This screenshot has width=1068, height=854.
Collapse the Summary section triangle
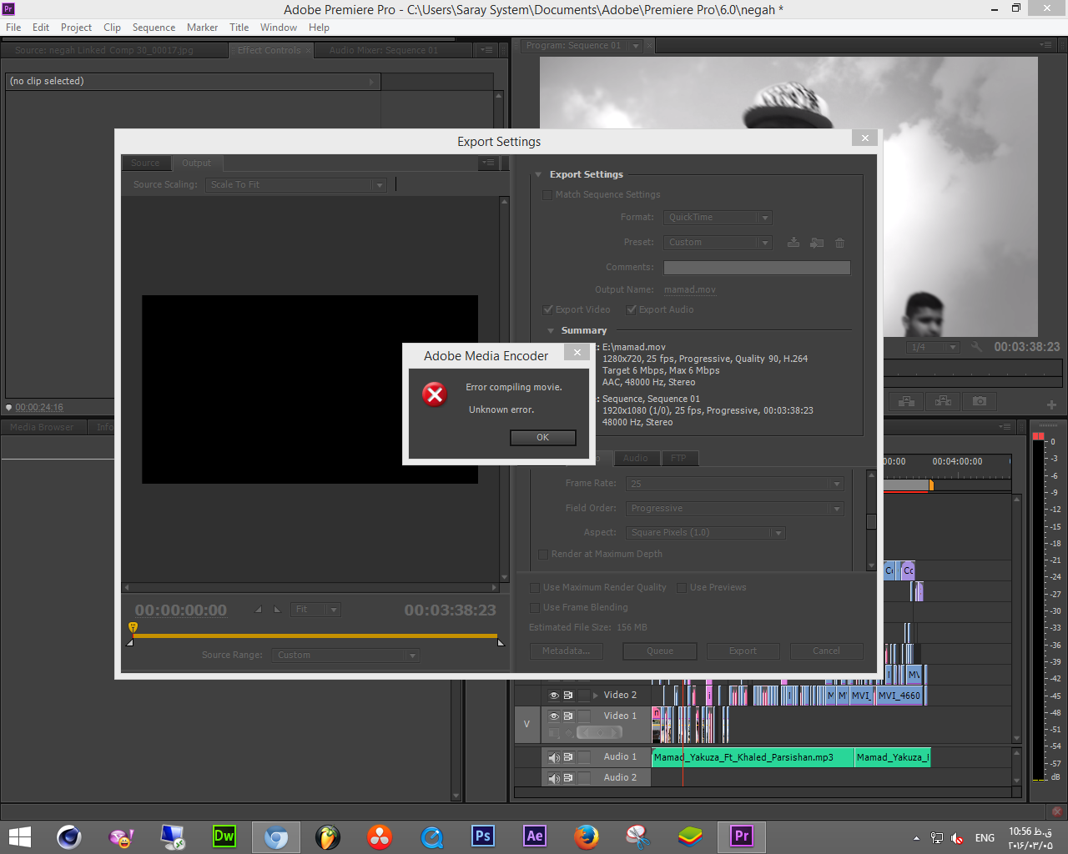[x=551, y=331]
